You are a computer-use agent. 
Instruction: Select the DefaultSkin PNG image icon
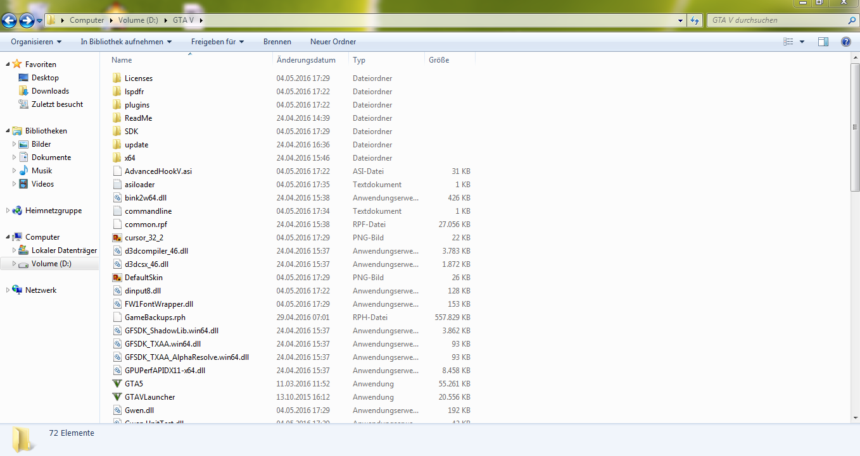(x=117, y=278)
